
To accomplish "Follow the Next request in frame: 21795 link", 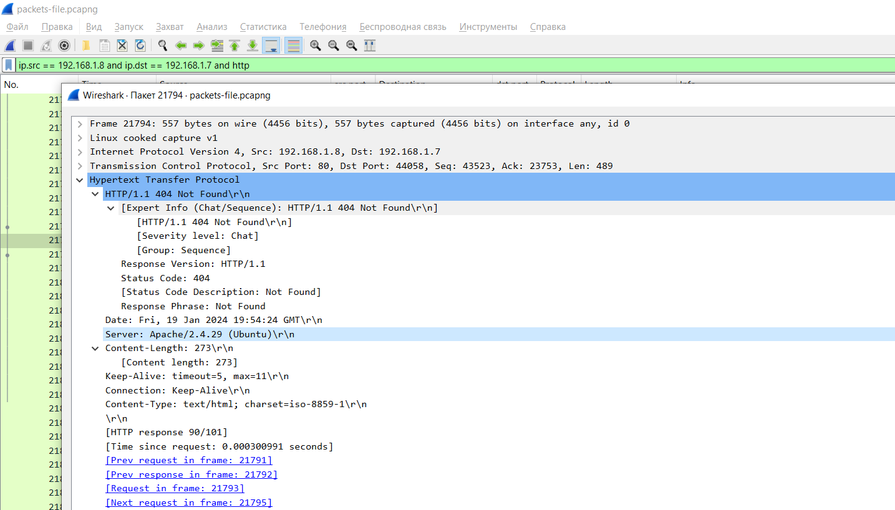I will click(189, 503).
